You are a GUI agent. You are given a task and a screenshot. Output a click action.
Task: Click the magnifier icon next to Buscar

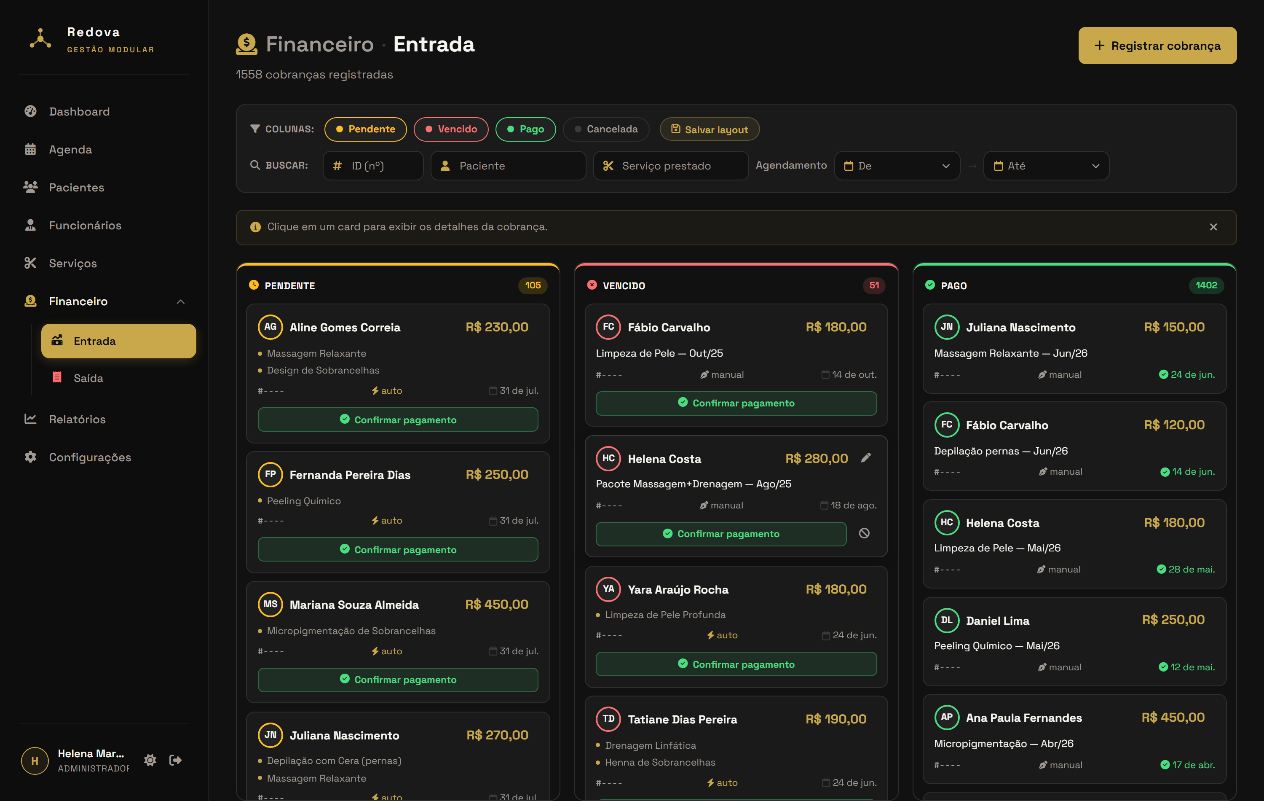(255, 165)
